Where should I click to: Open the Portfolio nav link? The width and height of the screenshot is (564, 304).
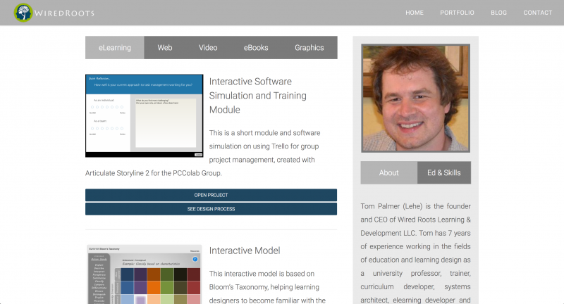click(457, 13)
